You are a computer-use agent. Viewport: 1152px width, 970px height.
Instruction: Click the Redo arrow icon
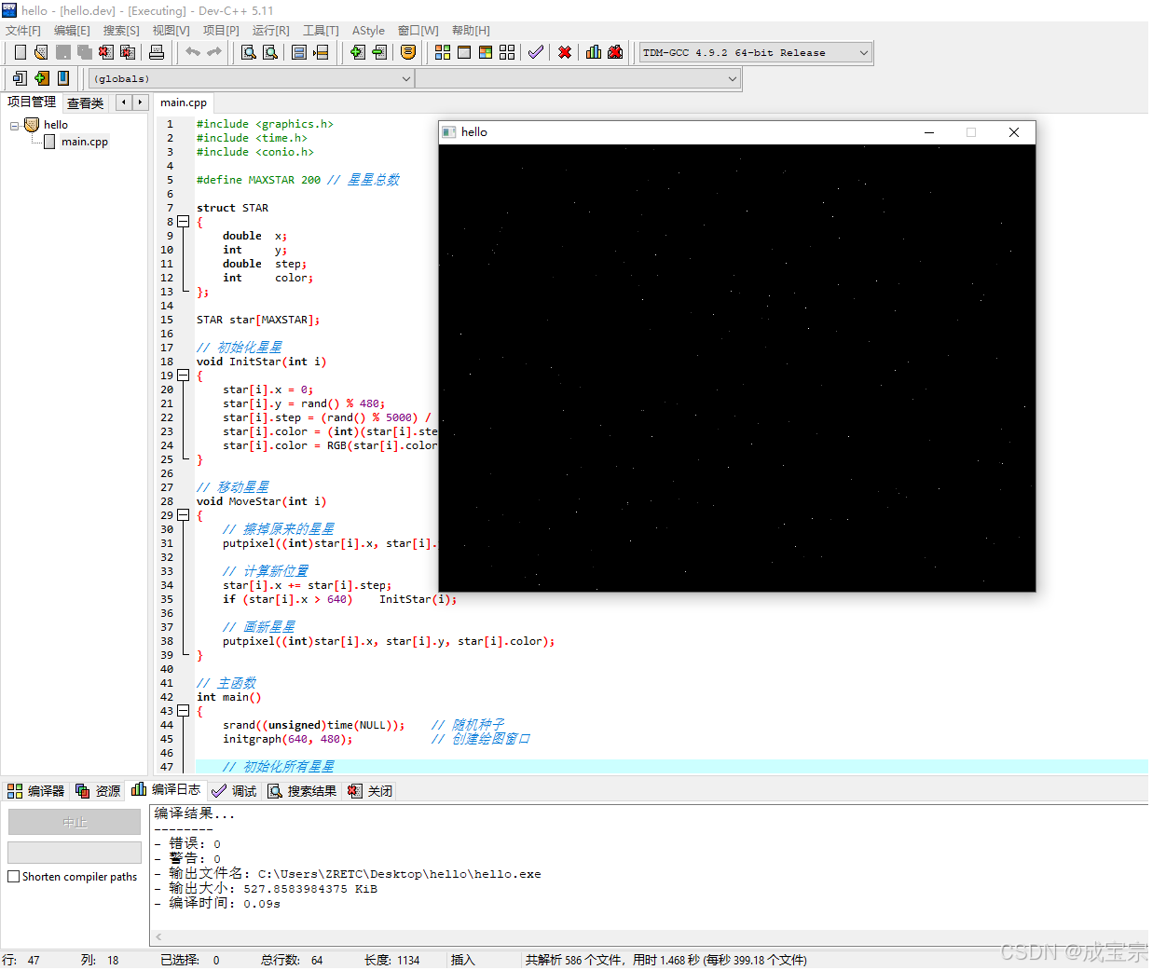pyautogui.click(x=213, y=52)
